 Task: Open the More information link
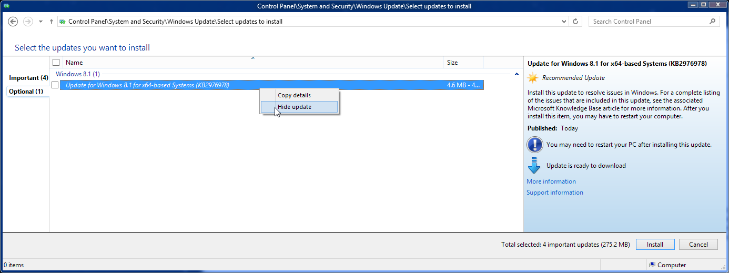(x=551, y=181)
